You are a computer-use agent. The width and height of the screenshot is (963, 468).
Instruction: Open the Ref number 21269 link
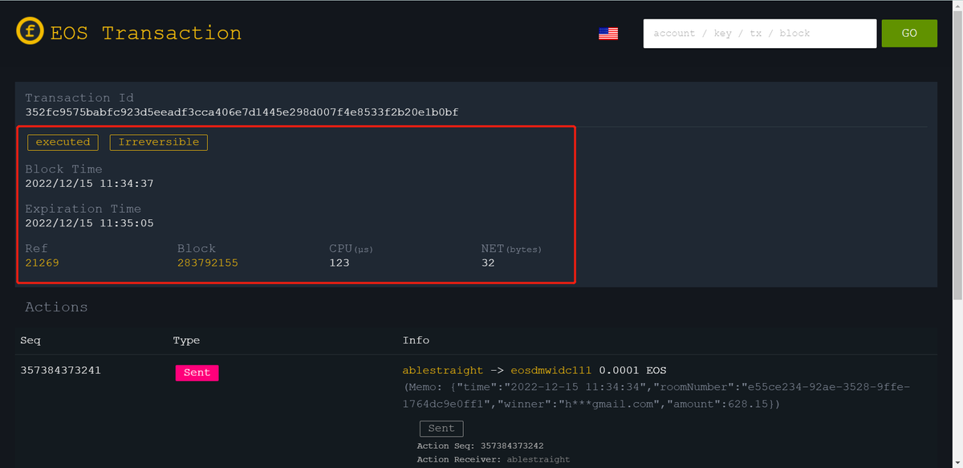(x=42, y=263)
